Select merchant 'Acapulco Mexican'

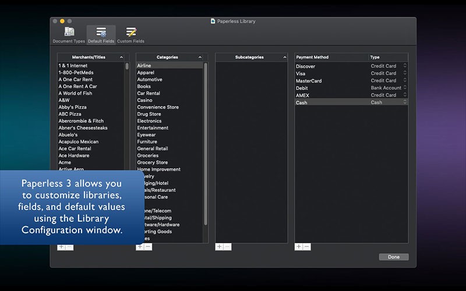(91, 141)
